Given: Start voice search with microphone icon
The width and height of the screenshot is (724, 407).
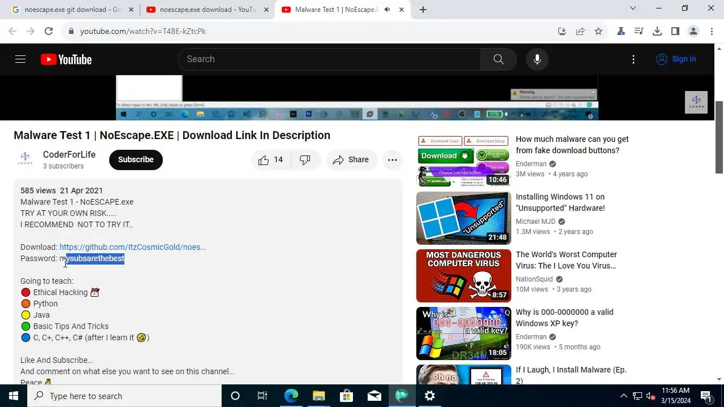Looking at the screenshot, I should click(537, 59).
